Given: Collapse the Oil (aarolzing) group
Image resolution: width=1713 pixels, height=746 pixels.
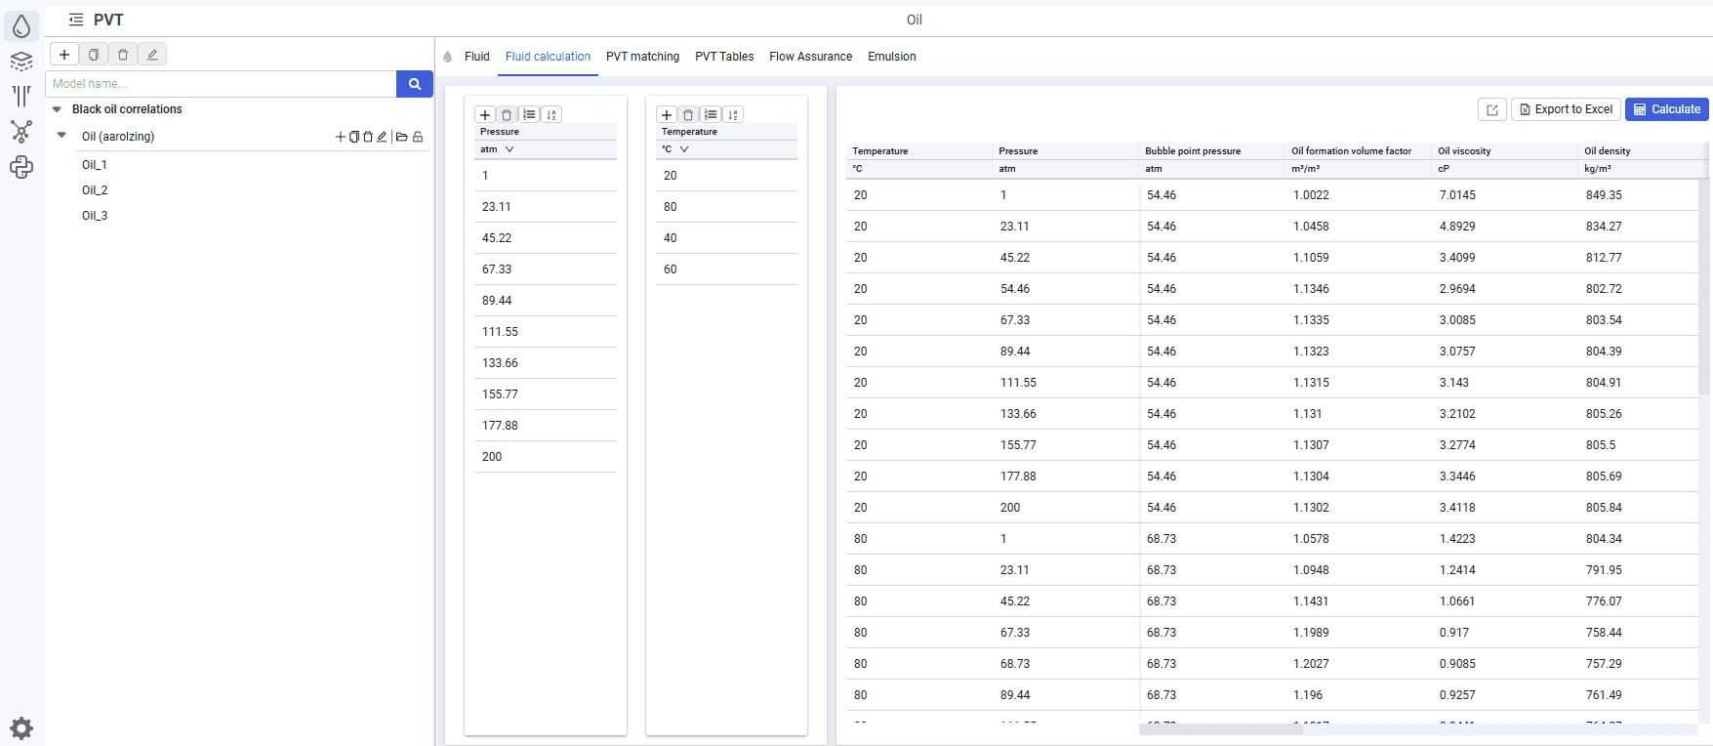Looking at the screenshot, I should coord(61,136).
